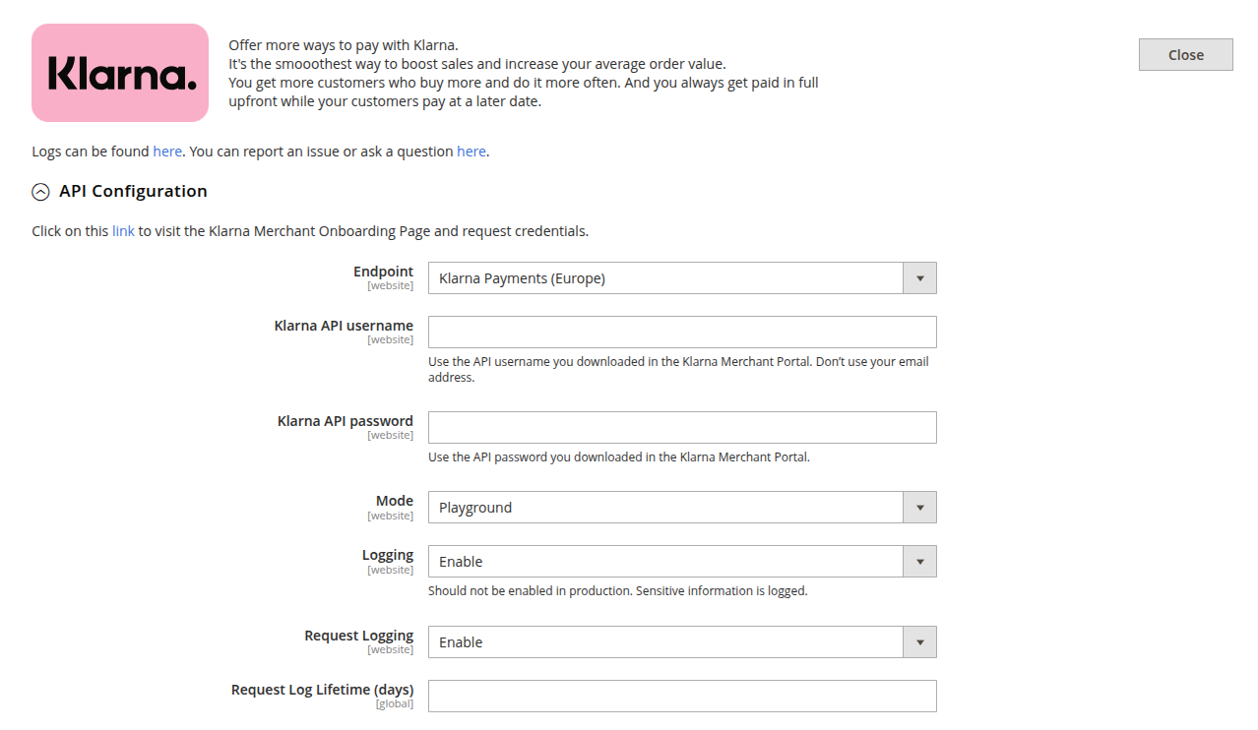Click the 'Mode' field label

[395, 501]
